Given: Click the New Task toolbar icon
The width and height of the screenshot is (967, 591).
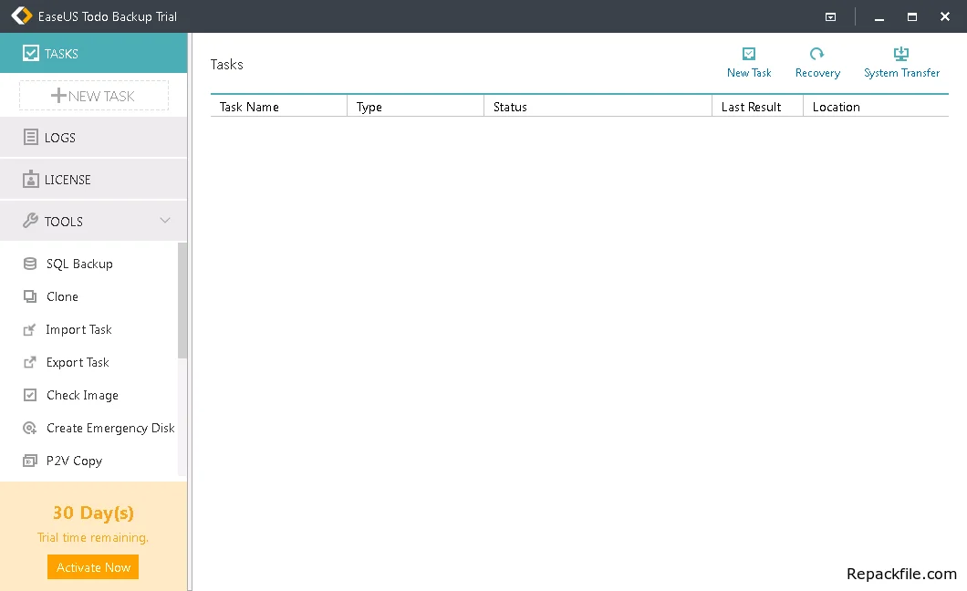Looking at the screenshot, I should coord(749,54).
